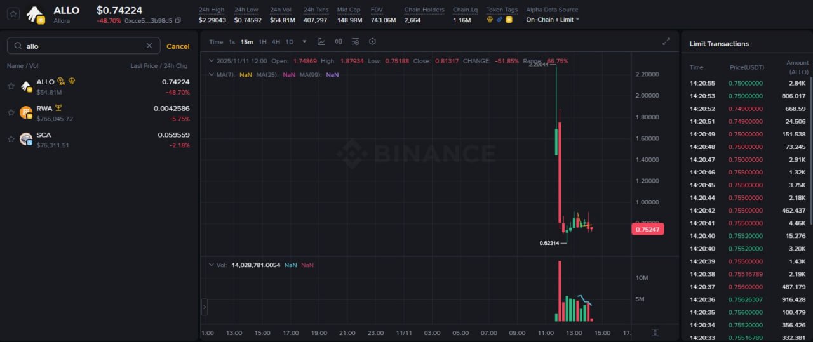Open more intervals dropdown arrow

click(x=304, y=42)
